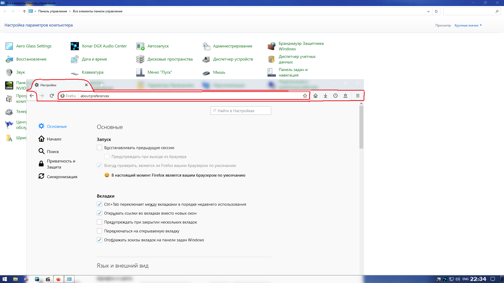Expand the Просмотр: Крупные значки dropdown
Viewport: 504px width, 283px height.
pyautogui.click(x=468, y=25)
